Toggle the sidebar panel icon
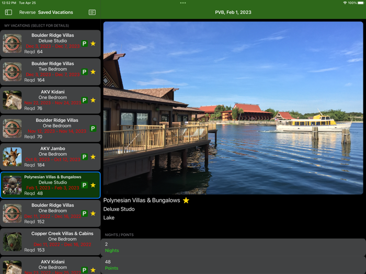 tap(8, 12)
